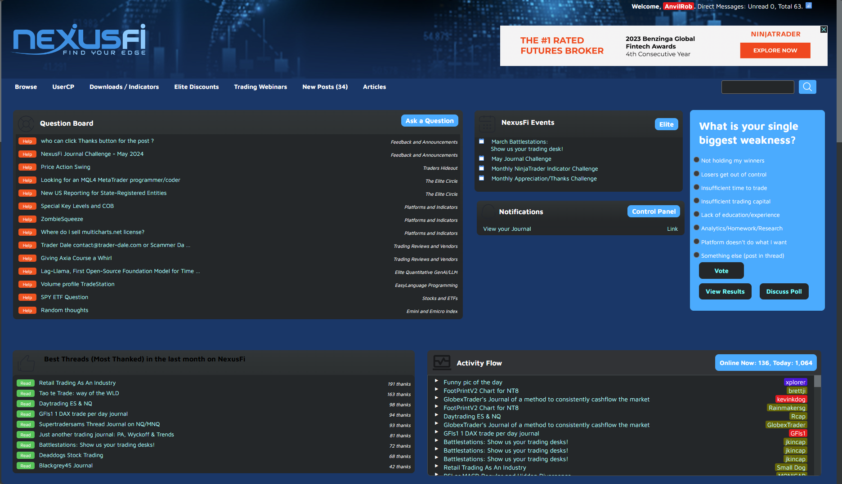
Task: Click the Link text in Notifications
Action: pos(672,229)
